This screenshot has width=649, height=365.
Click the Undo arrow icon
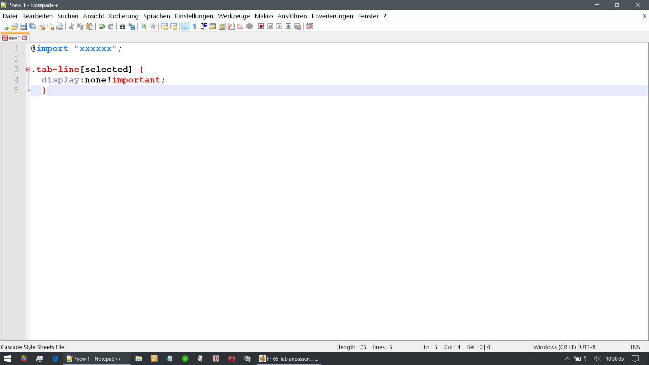[x=101, y=26]
